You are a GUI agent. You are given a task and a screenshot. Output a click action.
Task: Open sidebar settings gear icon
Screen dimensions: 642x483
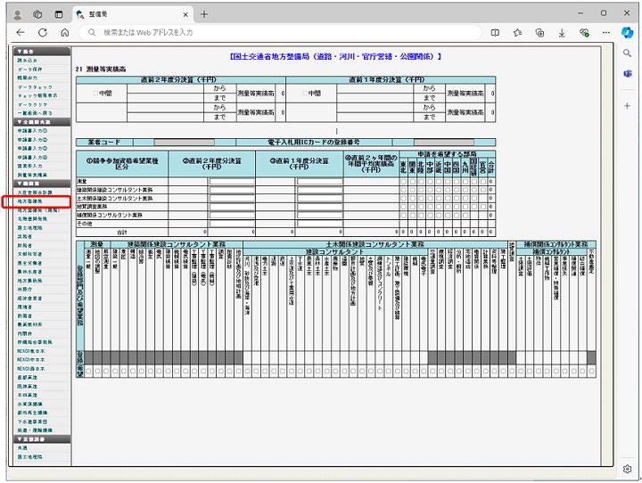click(x=627, y=469)
